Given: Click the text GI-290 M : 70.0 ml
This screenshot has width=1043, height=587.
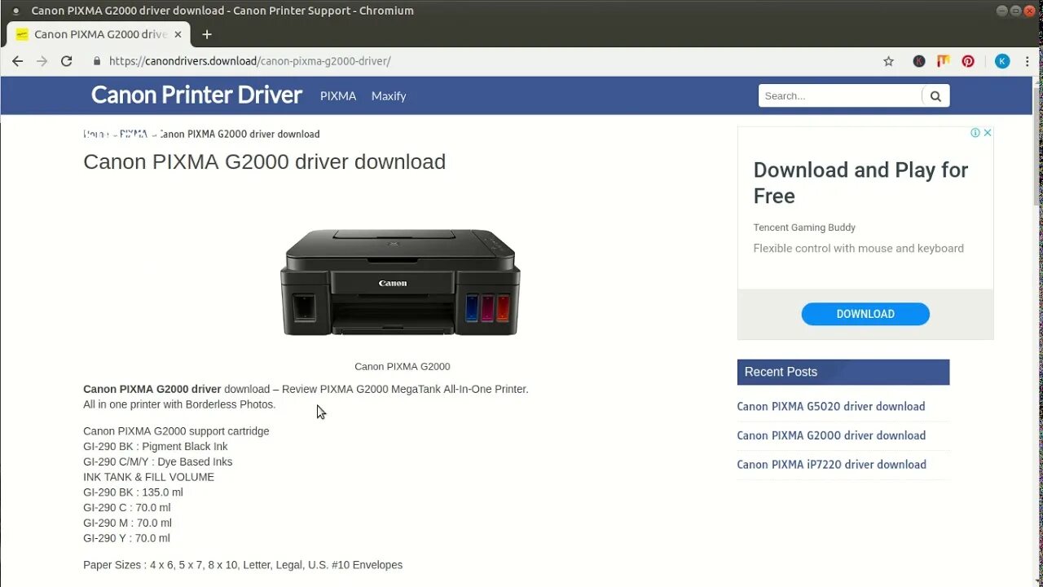Looking at the screenshot, I should (128, 523).
